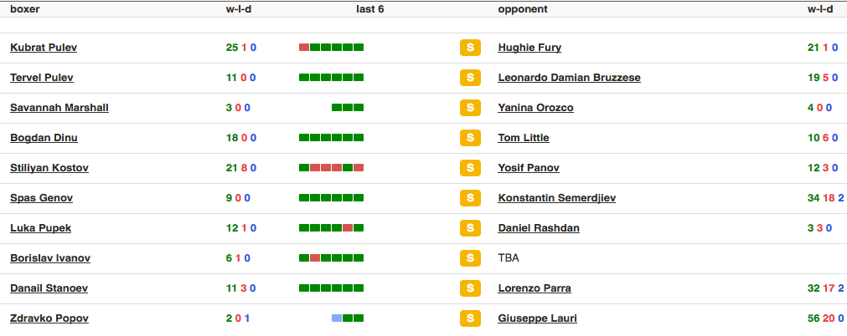The height and width of the screenshot is (336, 847).
Task: Click the yellow S icon for Kubrat Pulev bout
Action: (x=470, y=48)
